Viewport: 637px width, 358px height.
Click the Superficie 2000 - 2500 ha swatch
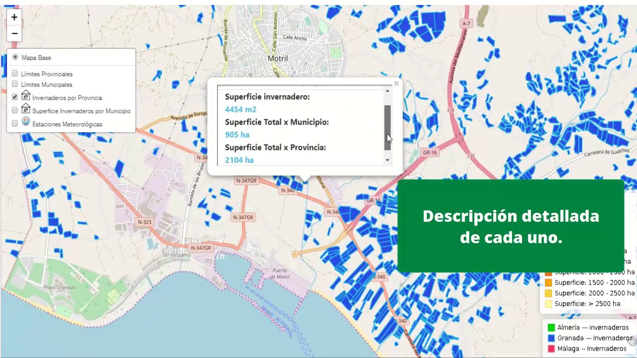point(548,293)
